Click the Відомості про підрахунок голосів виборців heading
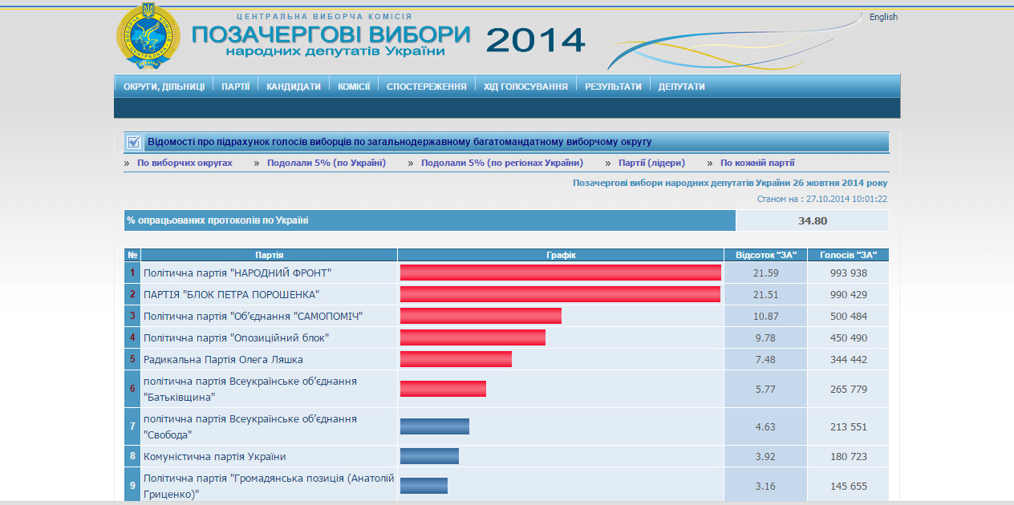The height and width of the screenshot is (505, 1014). click(x=400, y=142)
